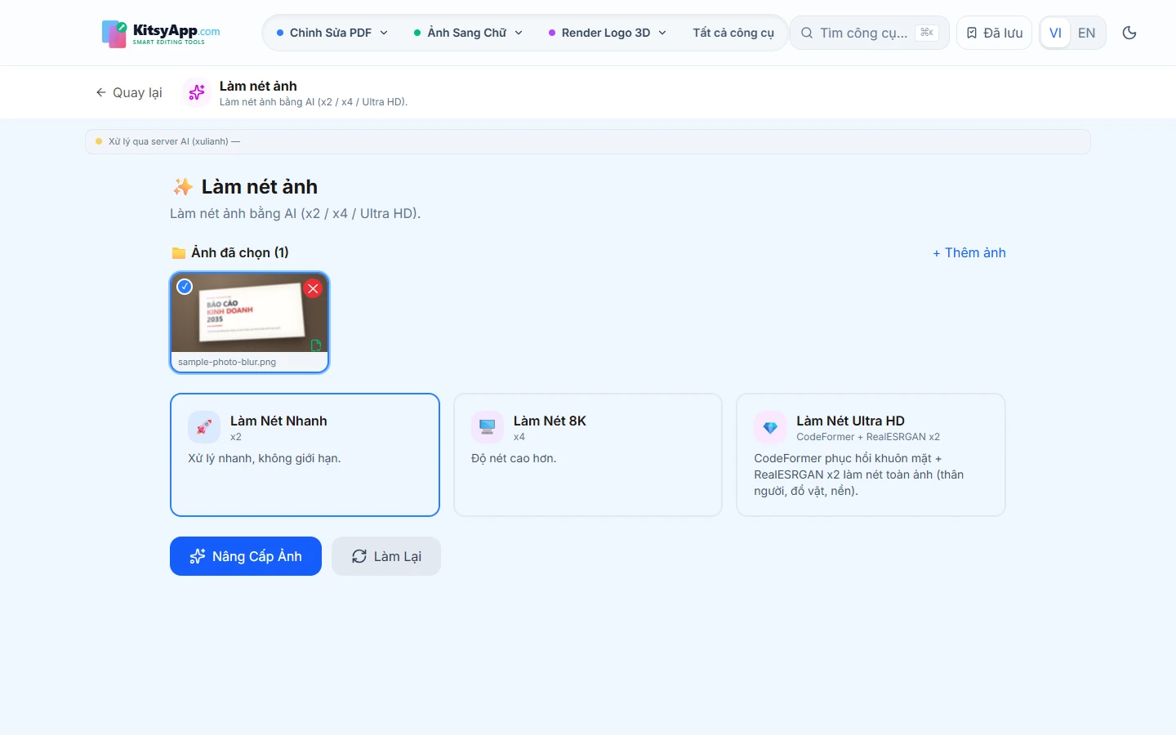Open Tất cả công cụ menu item
The image size is (1176, 735).
pos(733,33)
